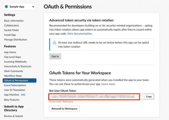This screenshot has height=120, width=169.
Task: Click Reinstall to Workspace button
Action: pyautogui.click(x=64, y=109)
